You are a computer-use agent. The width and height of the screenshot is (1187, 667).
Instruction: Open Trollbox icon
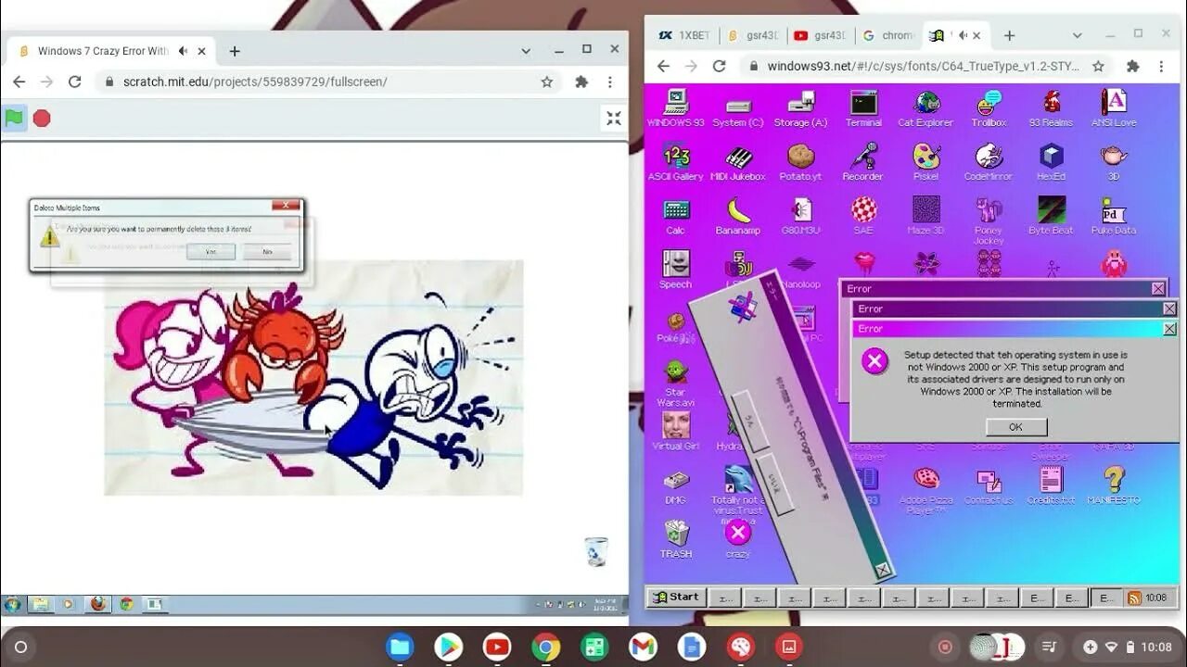coord(989,108)
